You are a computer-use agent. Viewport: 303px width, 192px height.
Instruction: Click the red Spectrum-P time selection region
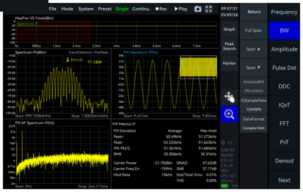53,32
